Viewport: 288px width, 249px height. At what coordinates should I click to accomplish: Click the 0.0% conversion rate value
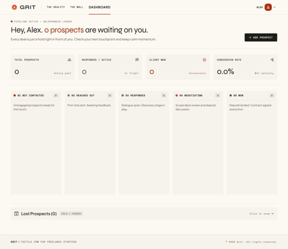pyautogui.click(x=226, y=72)
